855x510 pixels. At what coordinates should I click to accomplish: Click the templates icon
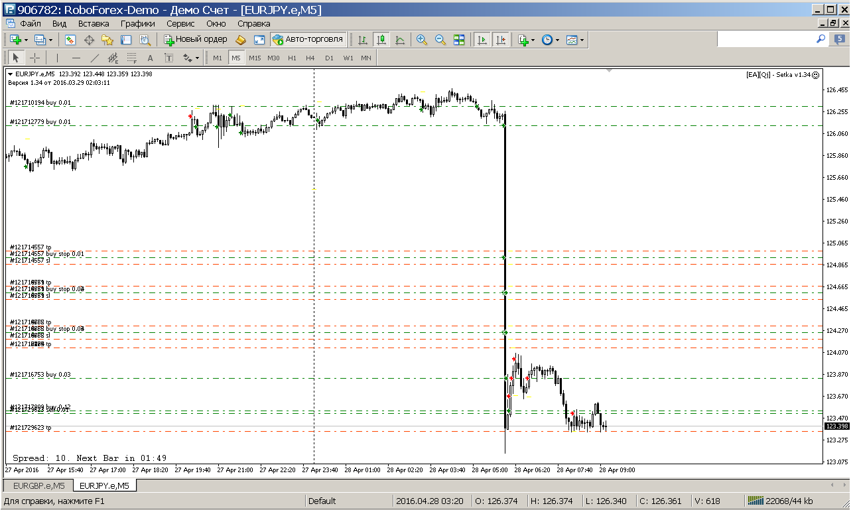[x=572, y=40]
